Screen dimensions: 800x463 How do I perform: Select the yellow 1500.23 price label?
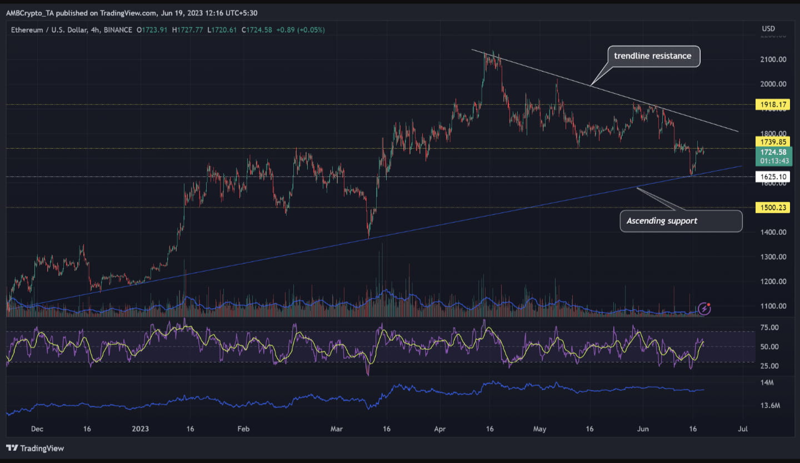click(772, 208)
